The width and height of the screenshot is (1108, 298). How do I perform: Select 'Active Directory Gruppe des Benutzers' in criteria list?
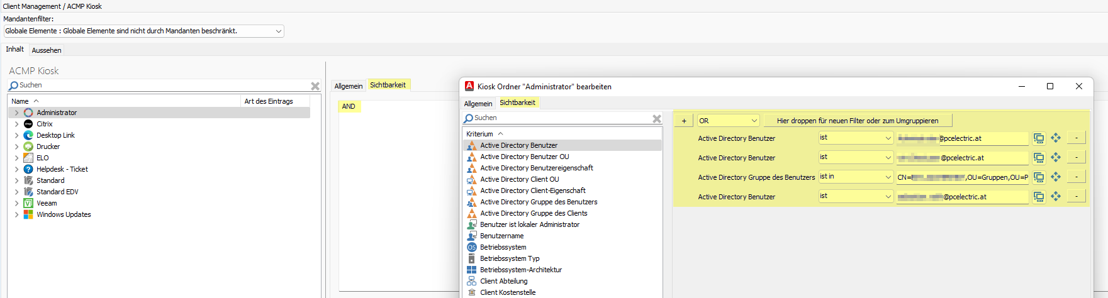[x=539, y=202]
